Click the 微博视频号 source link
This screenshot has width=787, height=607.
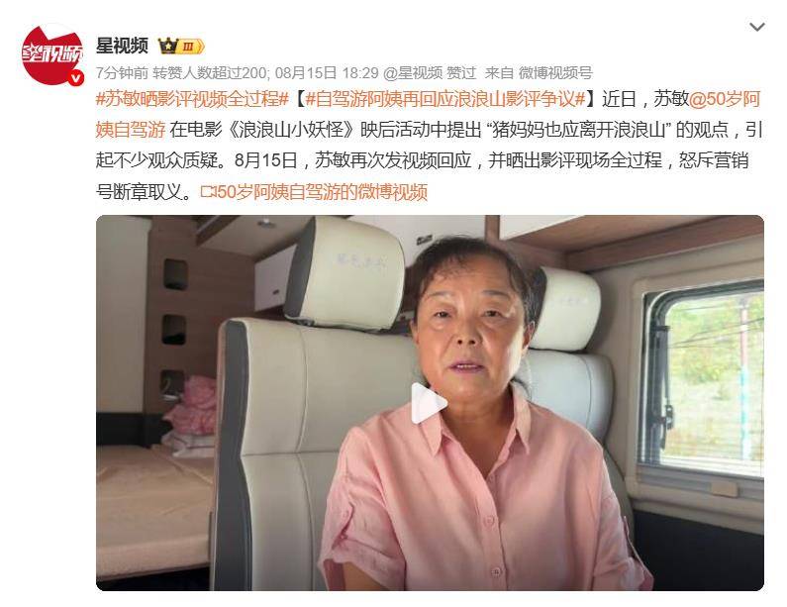point(555,73)
